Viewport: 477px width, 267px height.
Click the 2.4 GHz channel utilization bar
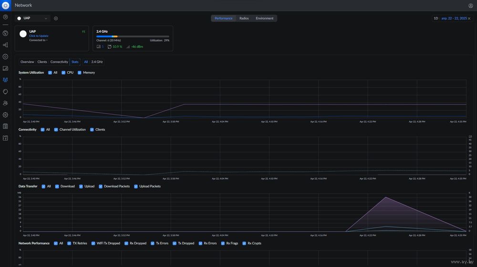133,36
